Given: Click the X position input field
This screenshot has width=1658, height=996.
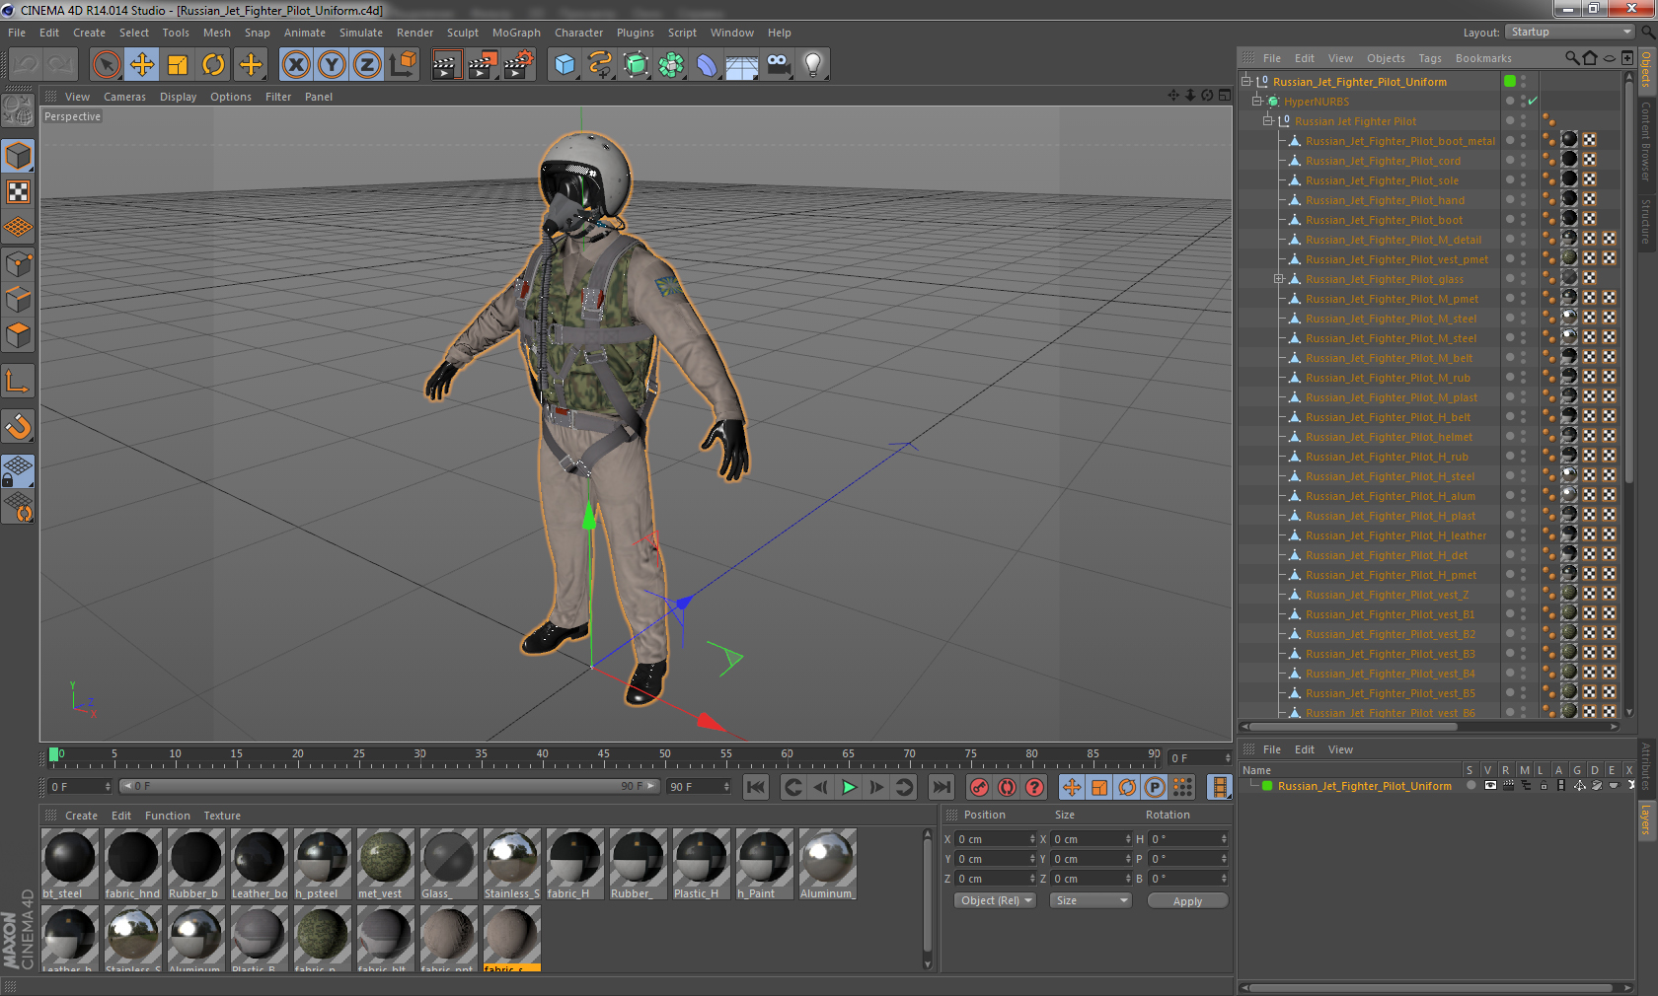Looking at the screenshot, I should click(996, 839).
